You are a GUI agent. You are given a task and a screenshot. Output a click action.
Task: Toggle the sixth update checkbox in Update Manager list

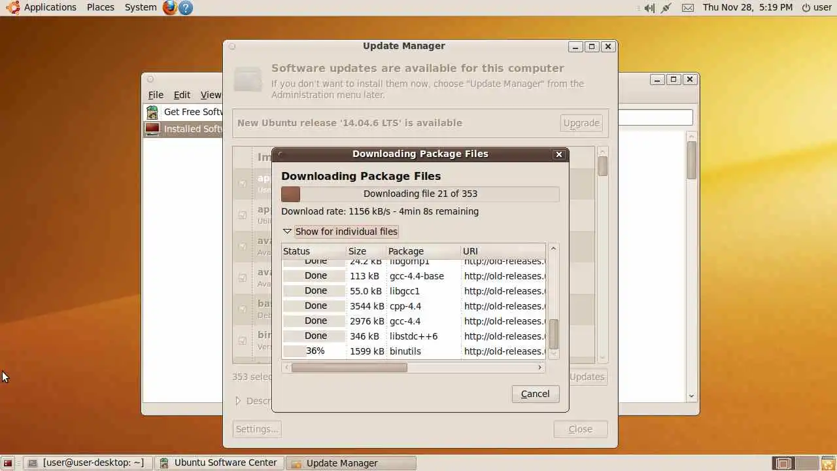pos(243,340)
